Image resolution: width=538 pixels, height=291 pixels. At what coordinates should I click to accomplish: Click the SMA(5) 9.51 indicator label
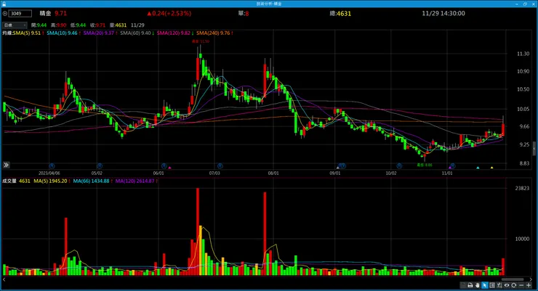click(x=28, y=33)
